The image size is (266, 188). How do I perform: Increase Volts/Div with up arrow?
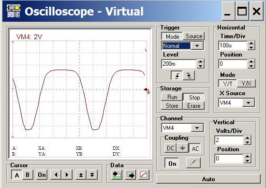(247, 138)
